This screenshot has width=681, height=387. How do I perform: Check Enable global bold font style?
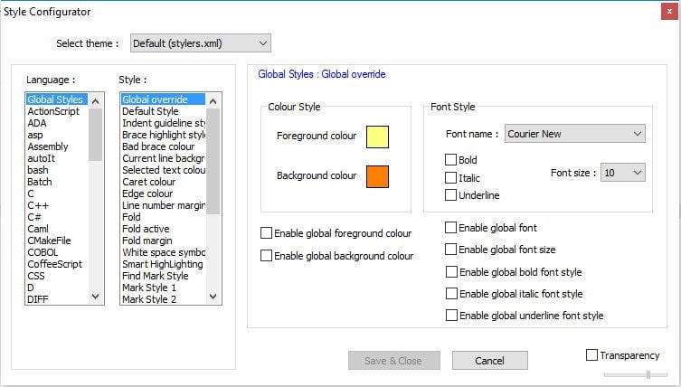point(451,272)
